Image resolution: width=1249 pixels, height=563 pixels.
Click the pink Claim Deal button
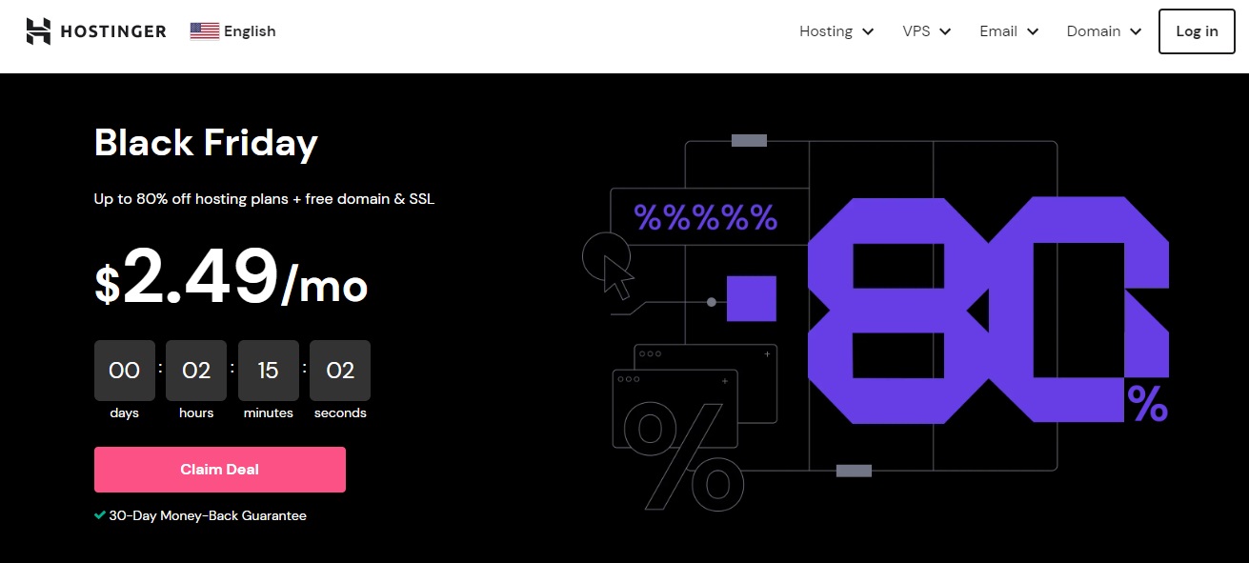click(219, 470)
